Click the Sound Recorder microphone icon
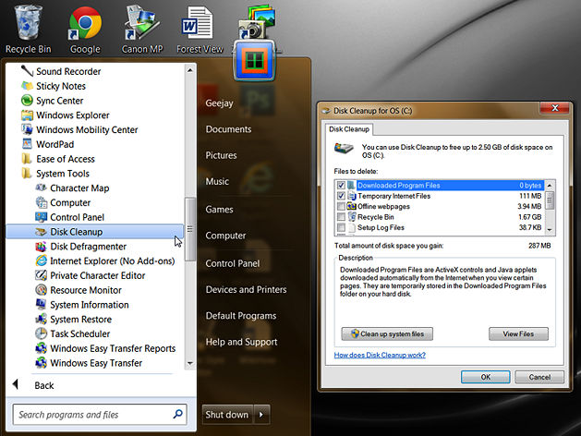581x436 pixels. click(x=27, y=71)
